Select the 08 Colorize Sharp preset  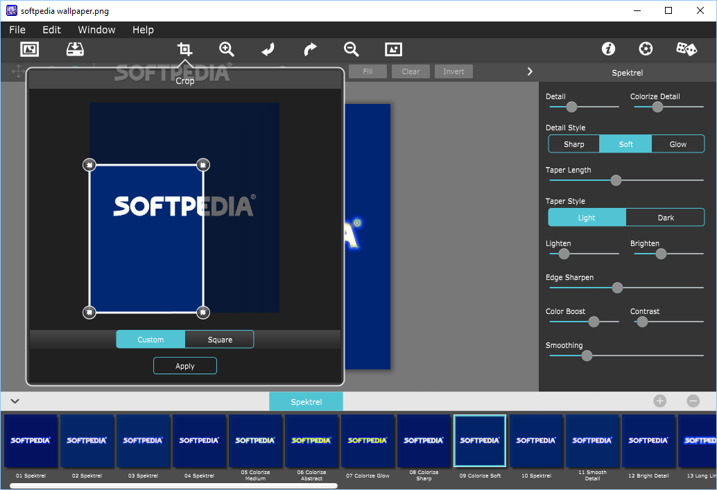424,441
